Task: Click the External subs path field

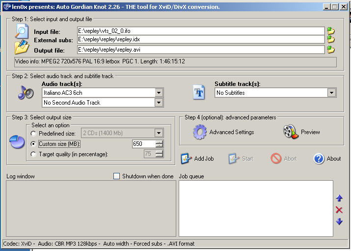Action: [201, 39]
